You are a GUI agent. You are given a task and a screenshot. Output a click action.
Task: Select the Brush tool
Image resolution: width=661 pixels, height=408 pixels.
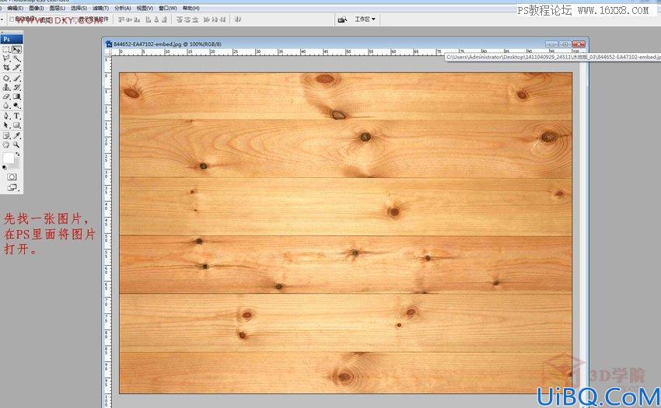17,78
